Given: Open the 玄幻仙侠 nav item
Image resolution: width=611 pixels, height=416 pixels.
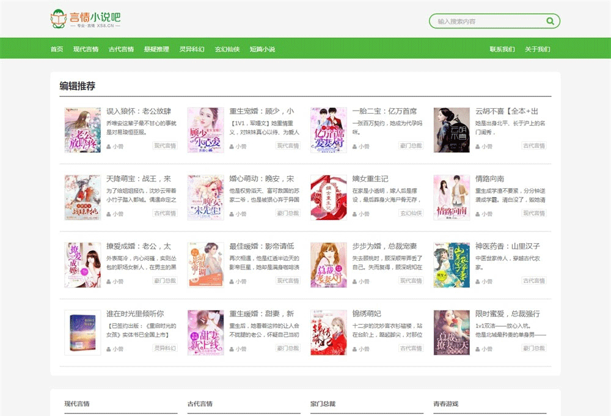Looking at the screenshot, I should coord(227,49).
